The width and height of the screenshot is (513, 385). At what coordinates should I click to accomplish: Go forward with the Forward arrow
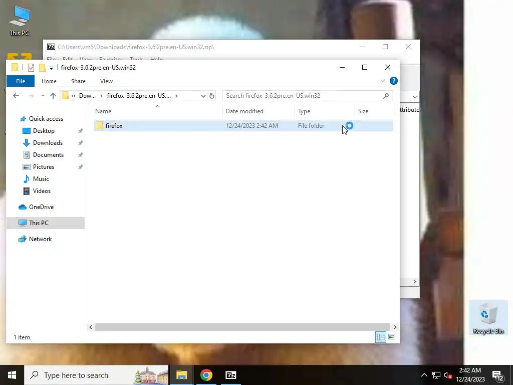pyautogui.click(x=31, y=96)
